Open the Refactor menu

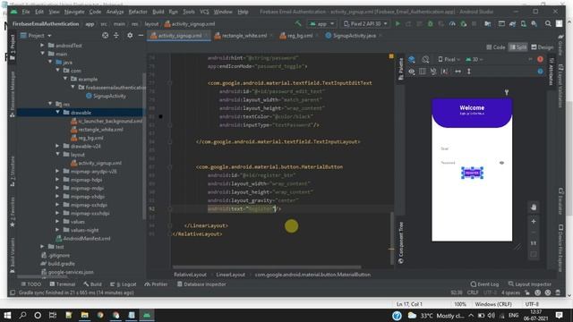138,12
